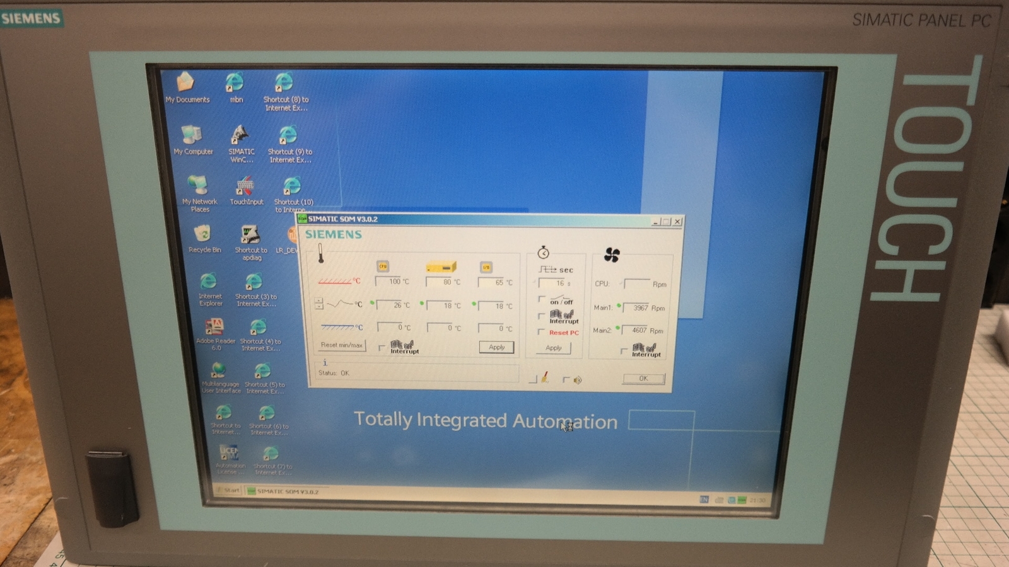The image size is (1009, 567).
Task: Open Multilanguage User Interface desktop icon
Action: (220, 378)
